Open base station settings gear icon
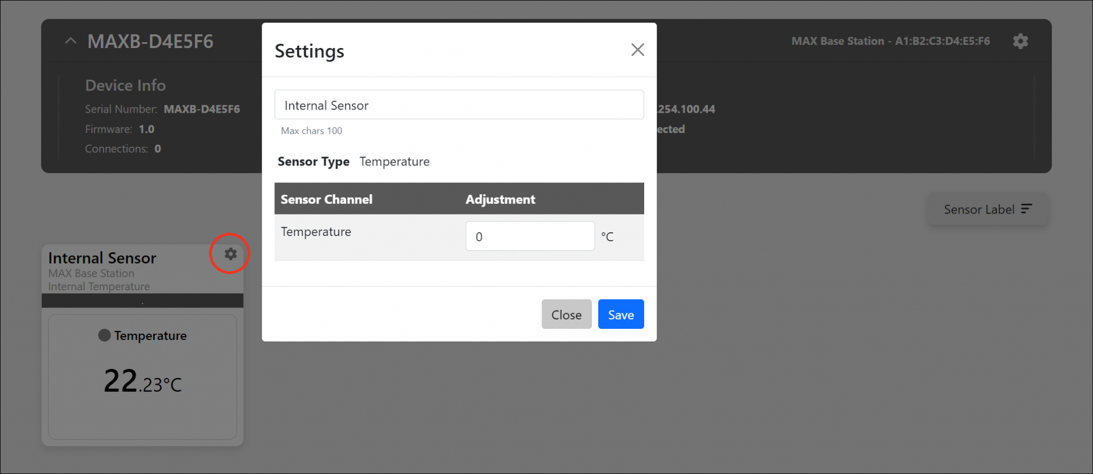The image size is (1093, 474). (x=1020, y=41)
